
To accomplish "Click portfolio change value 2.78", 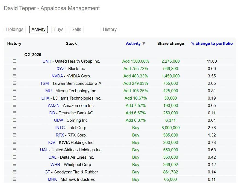I will pos(212,127).
